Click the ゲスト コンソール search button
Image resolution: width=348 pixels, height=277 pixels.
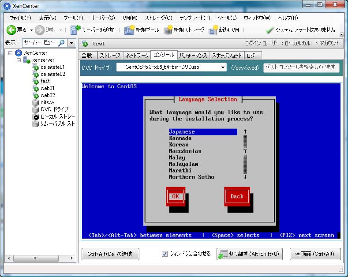301,67
